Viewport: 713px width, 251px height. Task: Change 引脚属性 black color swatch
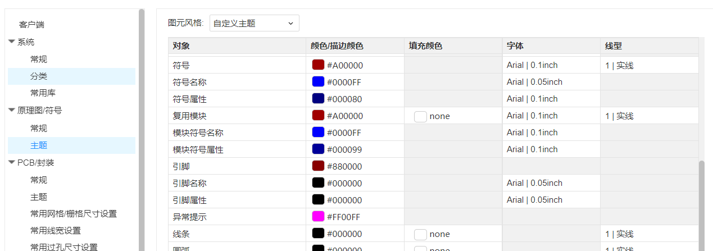tap(318, 200)
